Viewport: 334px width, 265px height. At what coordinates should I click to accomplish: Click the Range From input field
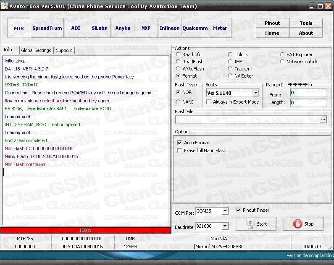(308, 93)
